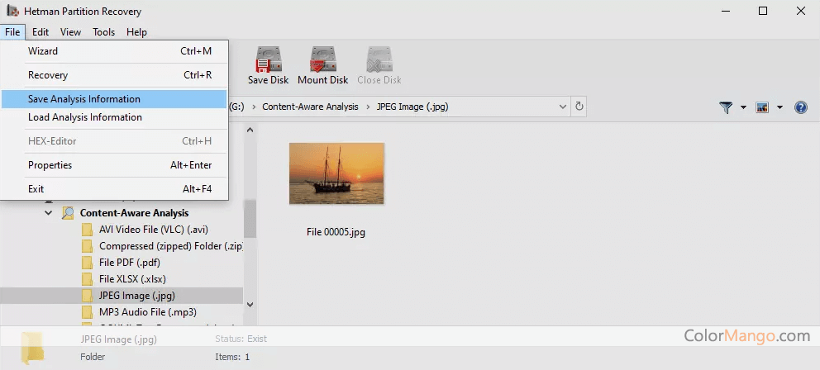
Task: Collapse the Content-Aware Analysis tree node
Action: click(x=49, y=213)
